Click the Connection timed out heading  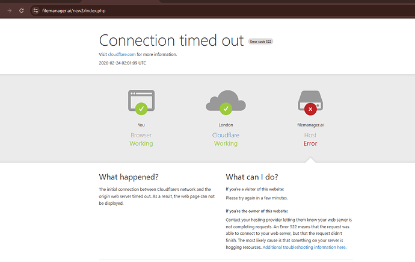[171, 40]
